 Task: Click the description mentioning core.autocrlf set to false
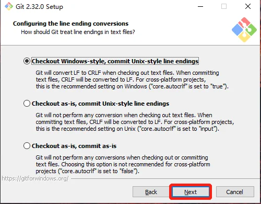pos(123,164)
